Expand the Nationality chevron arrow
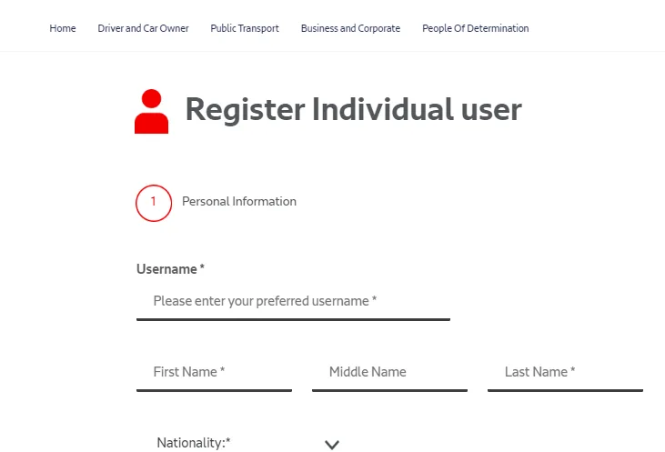The image size is (665, 452). click(x=332, y=445)
